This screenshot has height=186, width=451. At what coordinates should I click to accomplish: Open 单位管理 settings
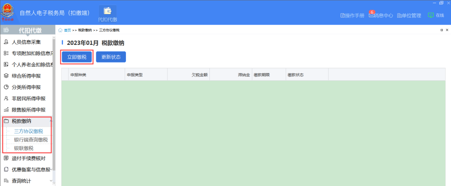click(409, 15)
